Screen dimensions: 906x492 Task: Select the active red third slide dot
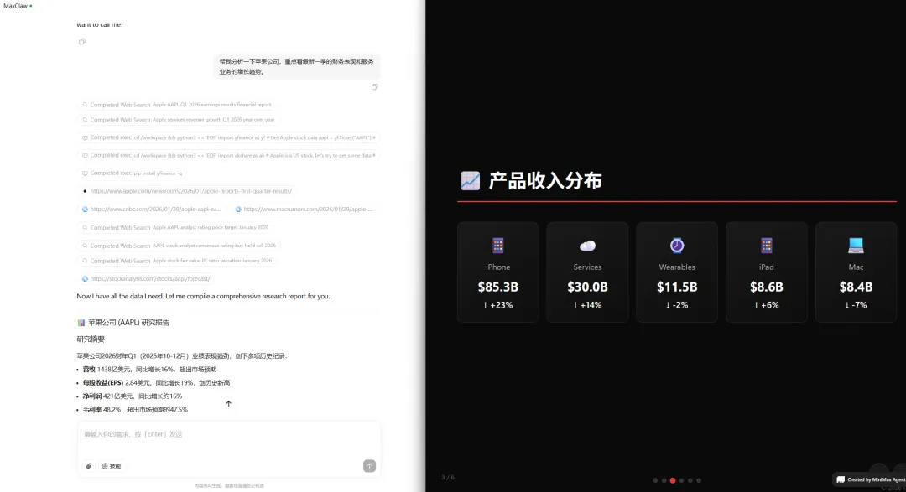pyautogui.click(x=673, y=480)
